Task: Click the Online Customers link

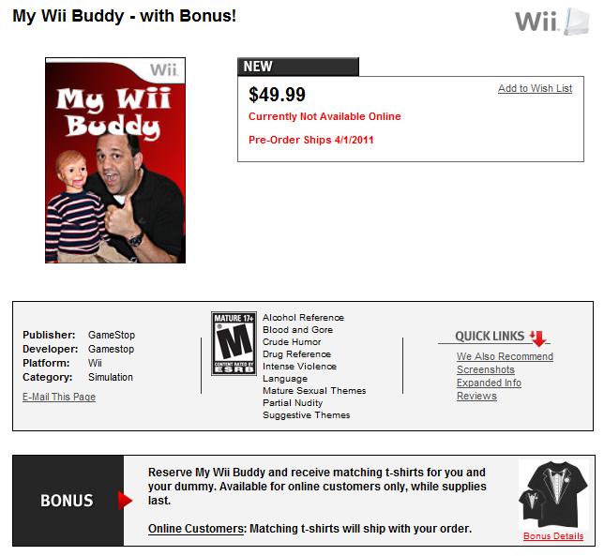Action: 196,529
